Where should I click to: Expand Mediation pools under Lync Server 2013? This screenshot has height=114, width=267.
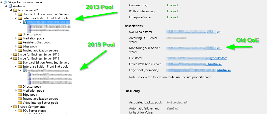click(x=16, y=38)
